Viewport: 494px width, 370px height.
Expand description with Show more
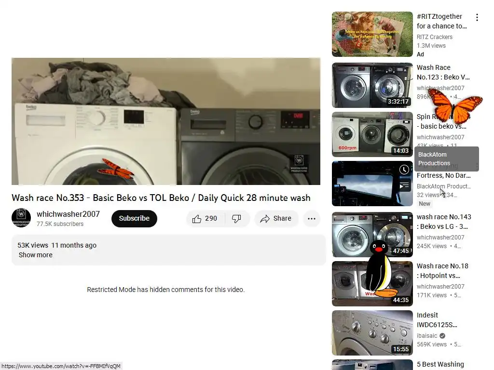point(36,255)
